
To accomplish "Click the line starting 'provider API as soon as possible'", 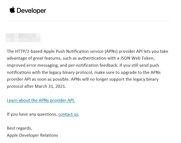I will pos(83,79).
